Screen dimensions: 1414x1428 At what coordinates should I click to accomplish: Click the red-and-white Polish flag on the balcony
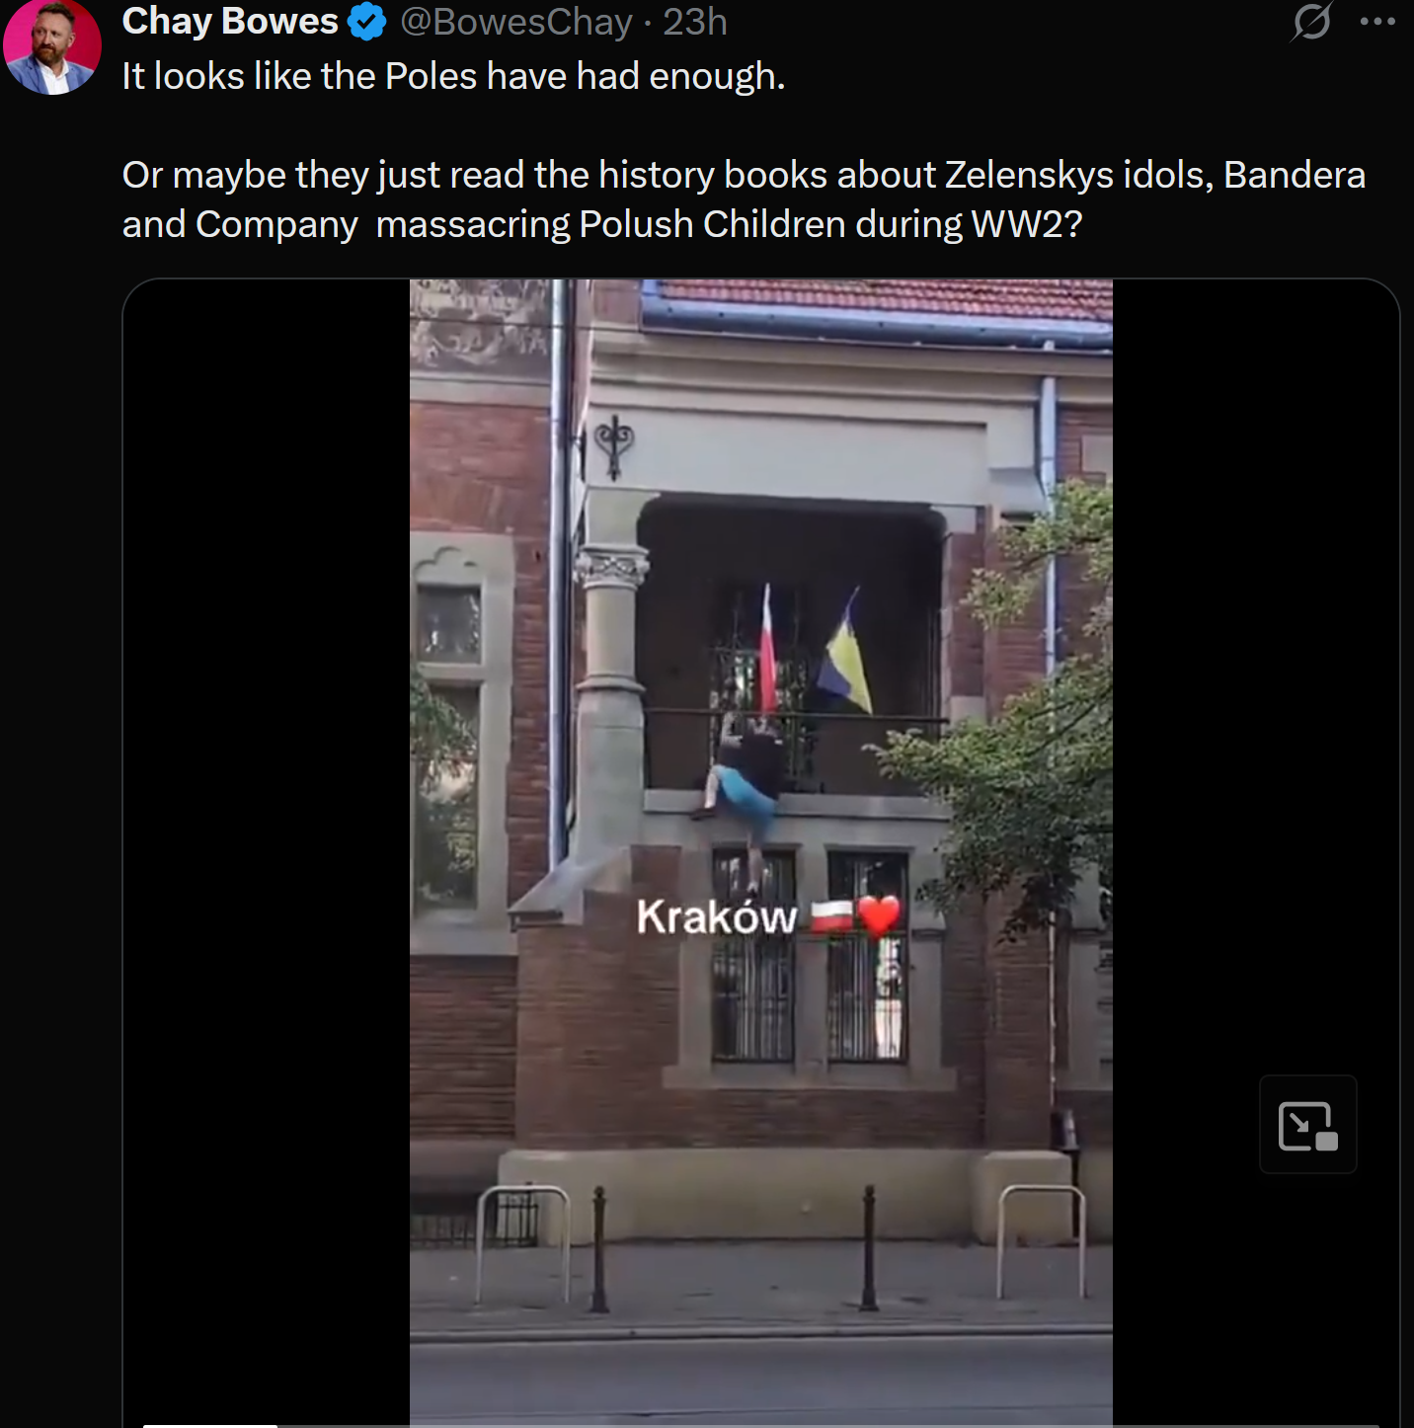(767, 650)
